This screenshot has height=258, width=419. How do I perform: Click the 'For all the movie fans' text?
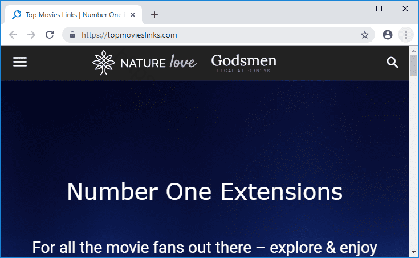click(205, 248)
